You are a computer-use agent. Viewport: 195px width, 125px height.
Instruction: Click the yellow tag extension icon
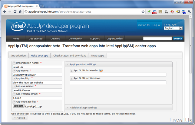(x=178, y=12)
